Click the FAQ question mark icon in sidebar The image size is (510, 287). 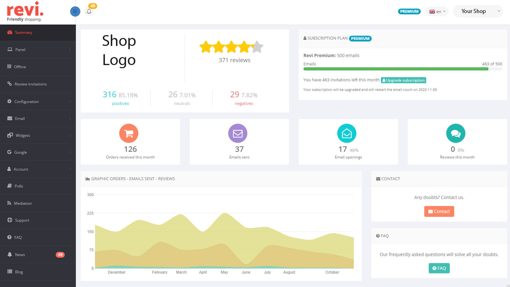10,237
